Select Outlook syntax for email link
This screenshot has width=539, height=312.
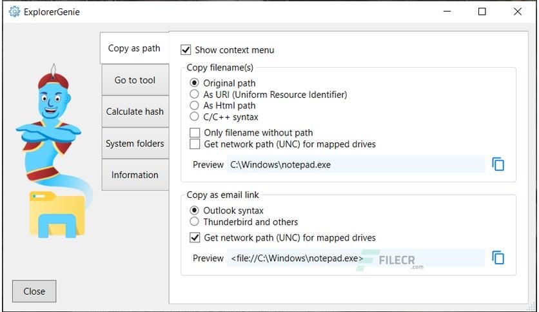click(x=194, y=210)
